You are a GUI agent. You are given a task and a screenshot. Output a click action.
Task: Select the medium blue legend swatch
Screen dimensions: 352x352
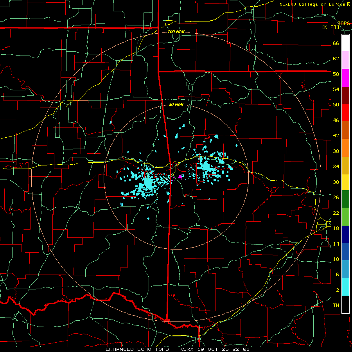[345, 251]
